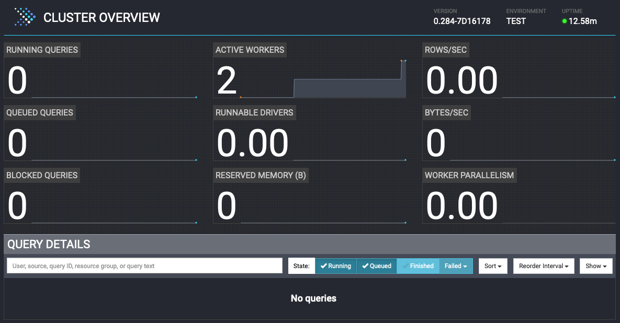Open the Show dropdown

595,266
